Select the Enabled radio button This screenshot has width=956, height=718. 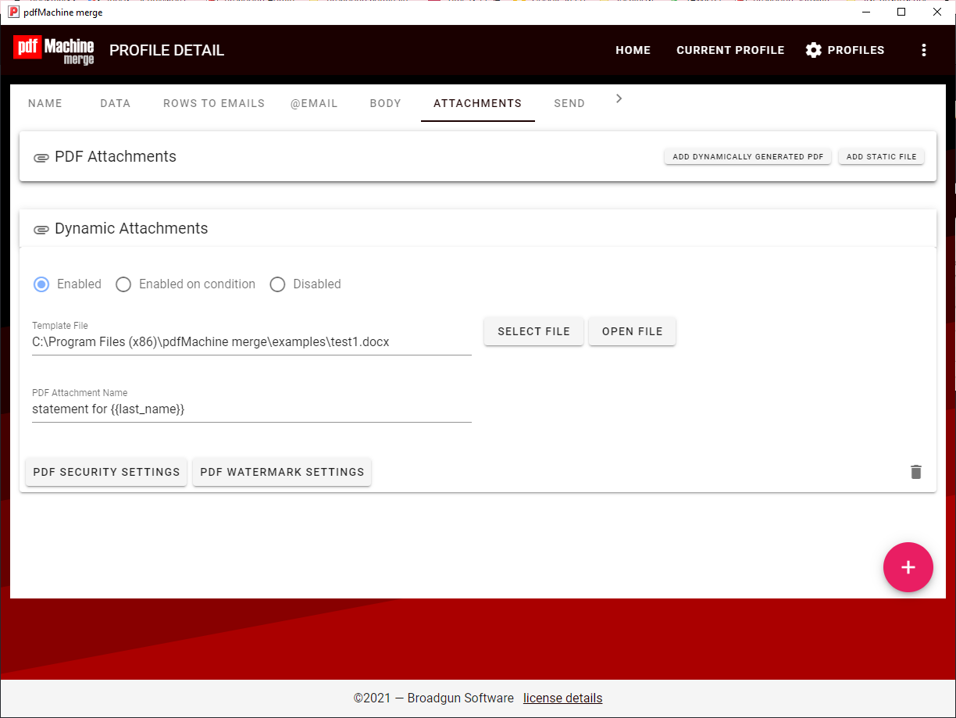[x=41, y=284]
